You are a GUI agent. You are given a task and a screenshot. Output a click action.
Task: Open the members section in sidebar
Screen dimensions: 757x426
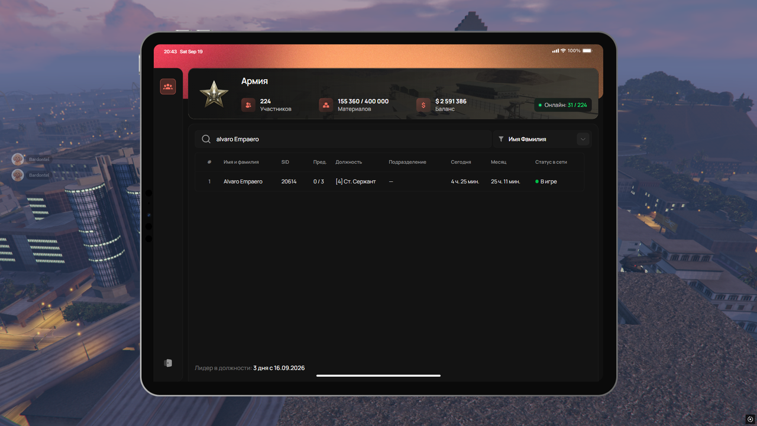168,87
